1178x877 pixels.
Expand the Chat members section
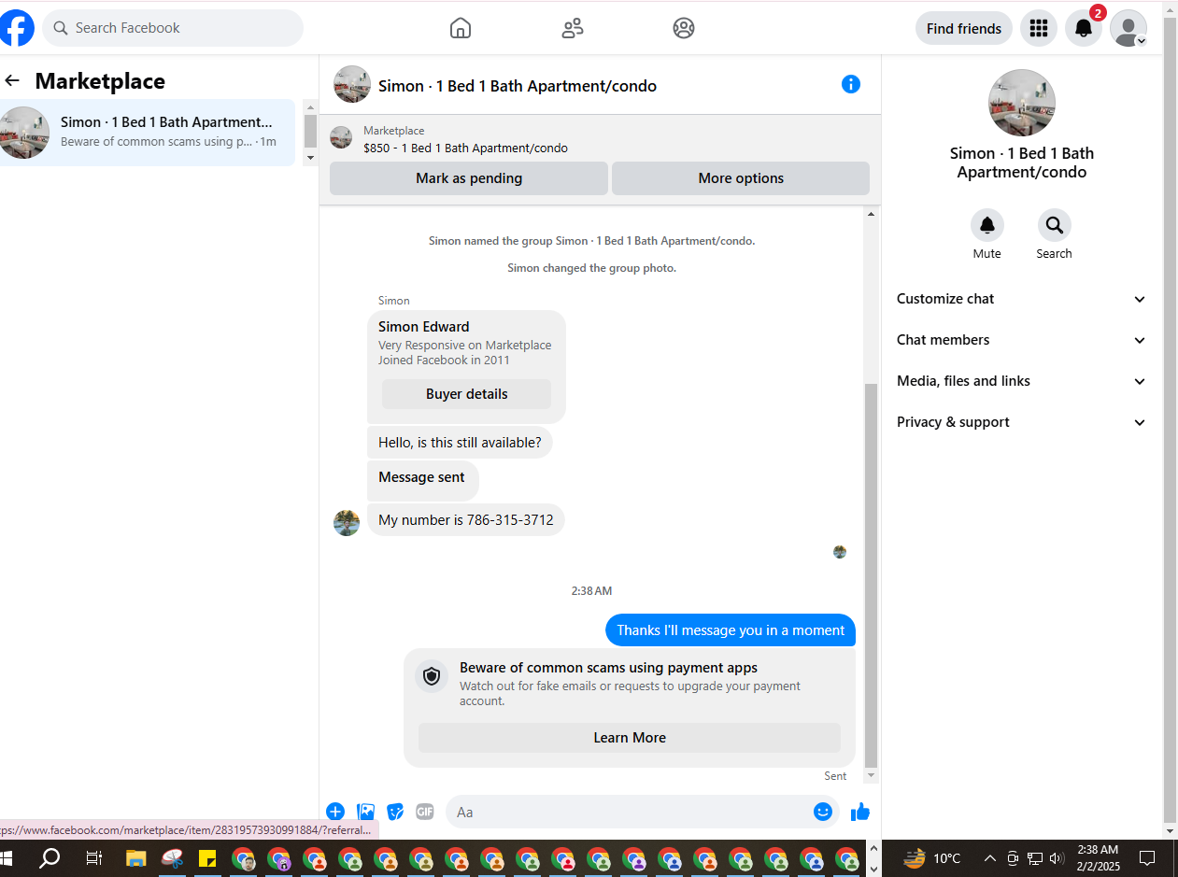[x=1022, y=340]
